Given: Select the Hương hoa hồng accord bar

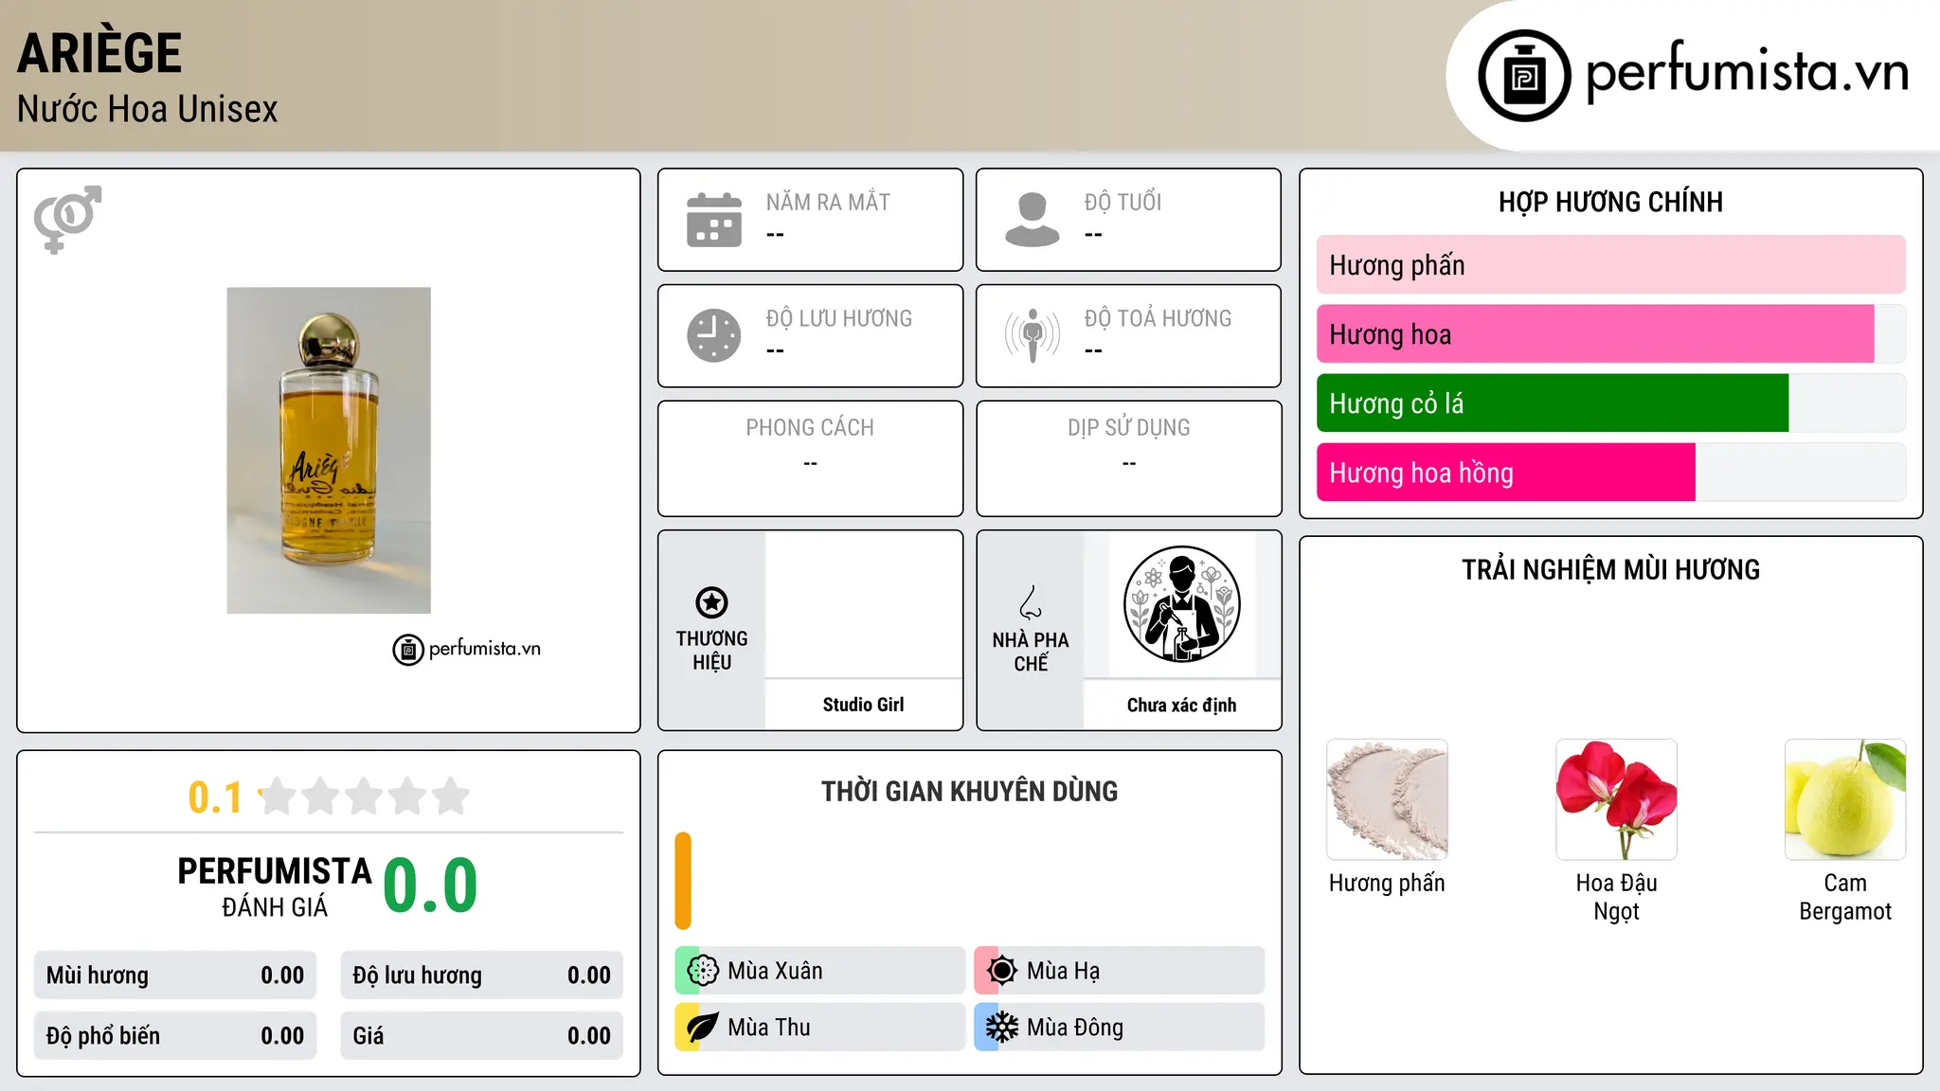Looking at the screenshot, I should 1610,473.
